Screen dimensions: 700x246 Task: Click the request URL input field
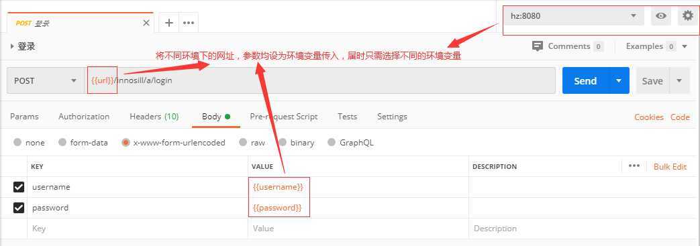[x=319, y=80]
